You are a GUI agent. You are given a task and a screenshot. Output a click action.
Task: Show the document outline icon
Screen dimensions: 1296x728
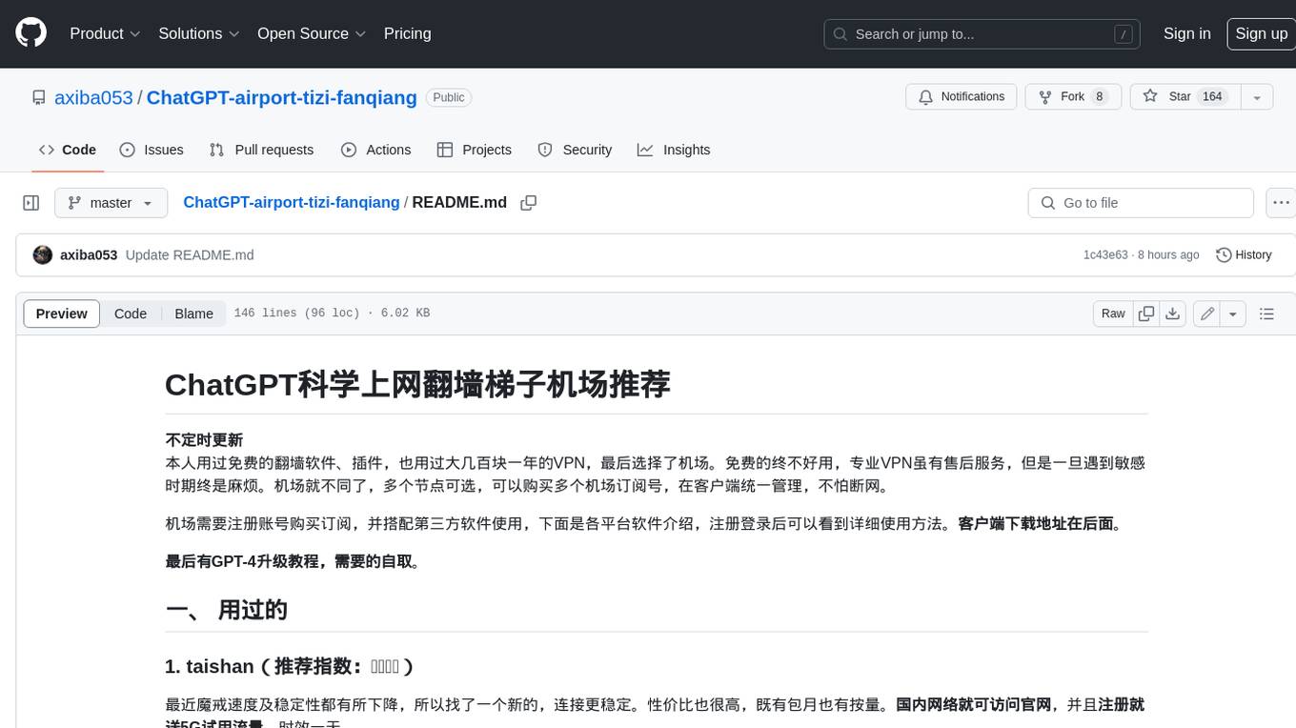point(1266,313)
